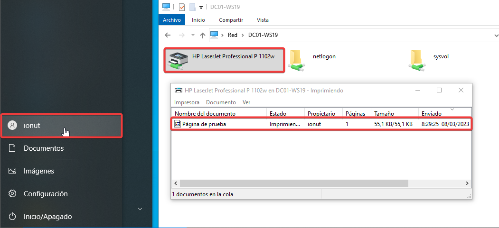This screenshot has height=228, width=499.
Task: Open Configuración from the Start menu
Action: 46,194
